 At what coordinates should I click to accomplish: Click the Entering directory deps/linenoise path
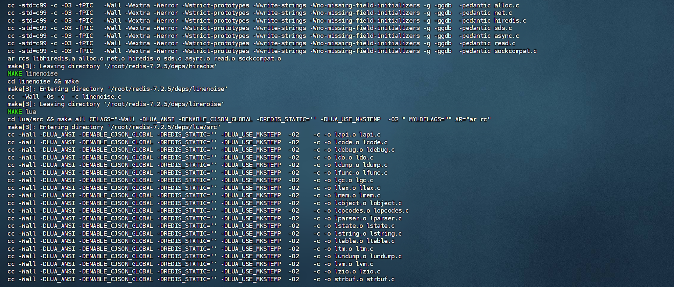167,89
